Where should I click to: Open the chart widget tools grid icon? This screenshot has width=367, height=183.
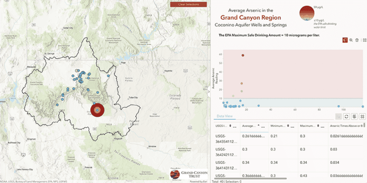(365, 40)
